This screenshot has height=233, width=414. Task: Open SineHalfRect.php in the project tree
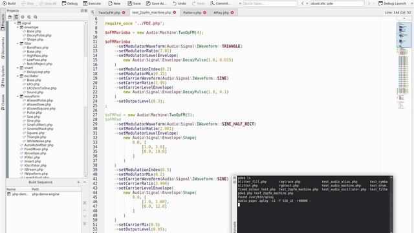(40, 129)
